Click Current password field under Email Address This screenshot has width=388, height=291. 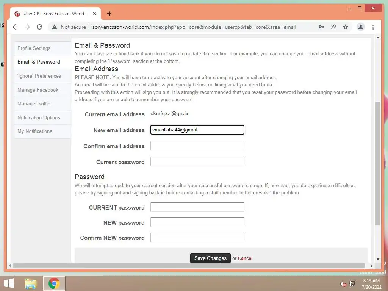point(197,161)
